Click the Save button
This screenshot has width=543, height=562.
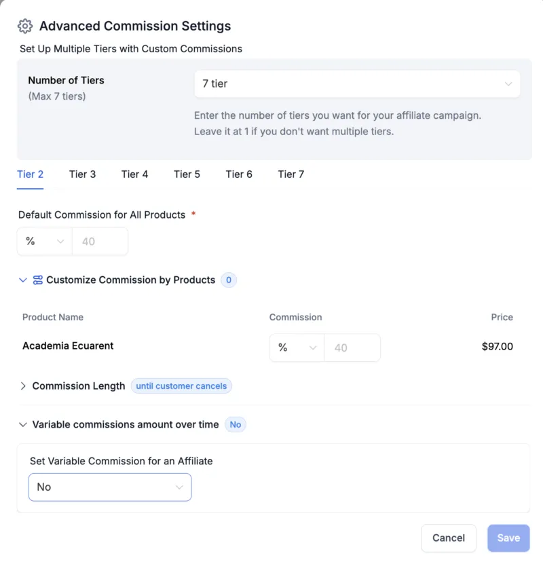(508, 538)
